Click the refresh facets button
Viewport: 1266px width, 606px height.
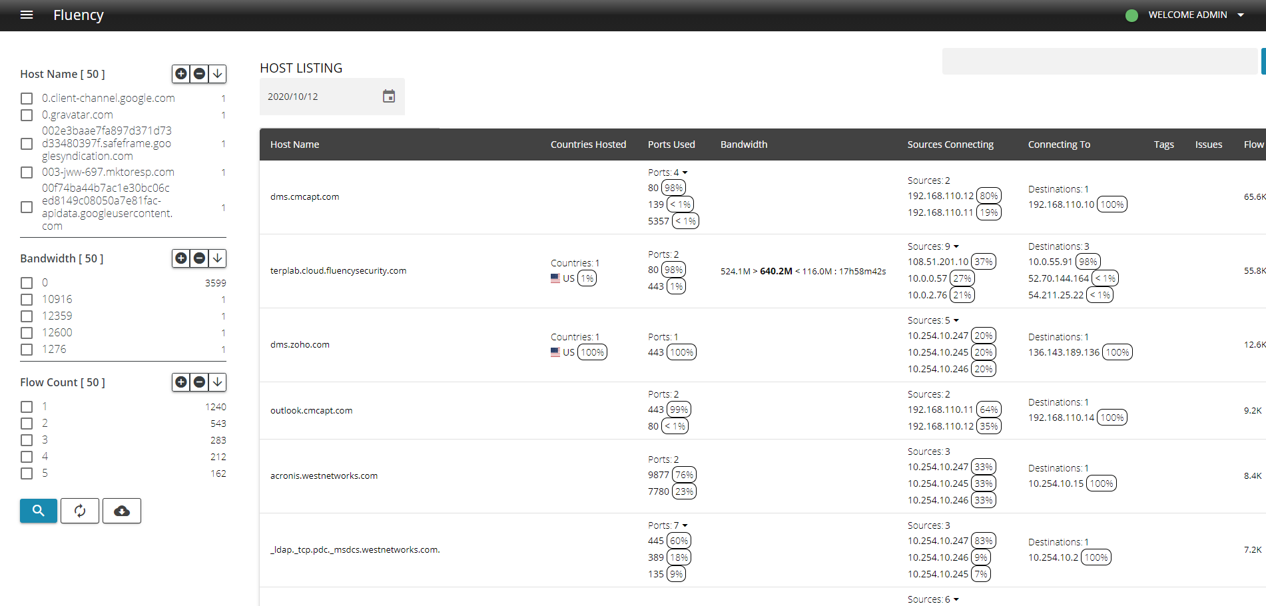[x=80, y=511]
